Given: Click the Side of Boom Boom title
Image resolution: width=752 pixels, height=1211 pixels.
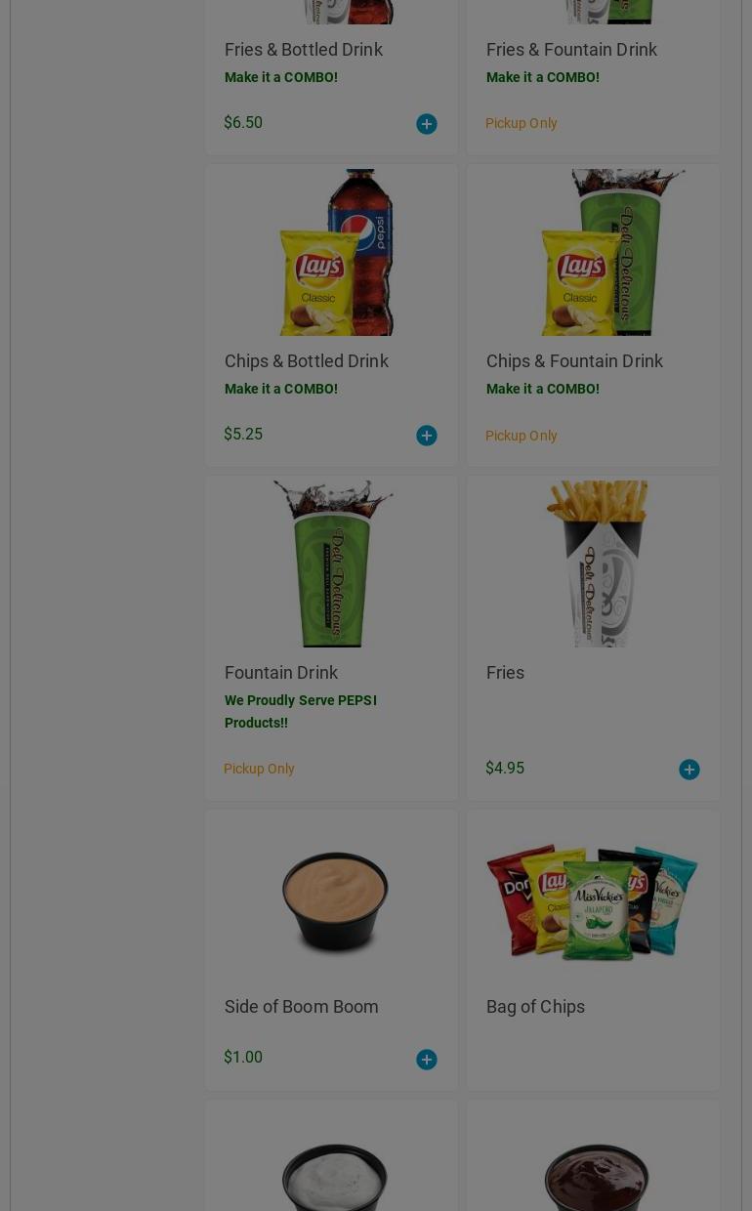Looking at the screenshot, I should [302, 1007].
